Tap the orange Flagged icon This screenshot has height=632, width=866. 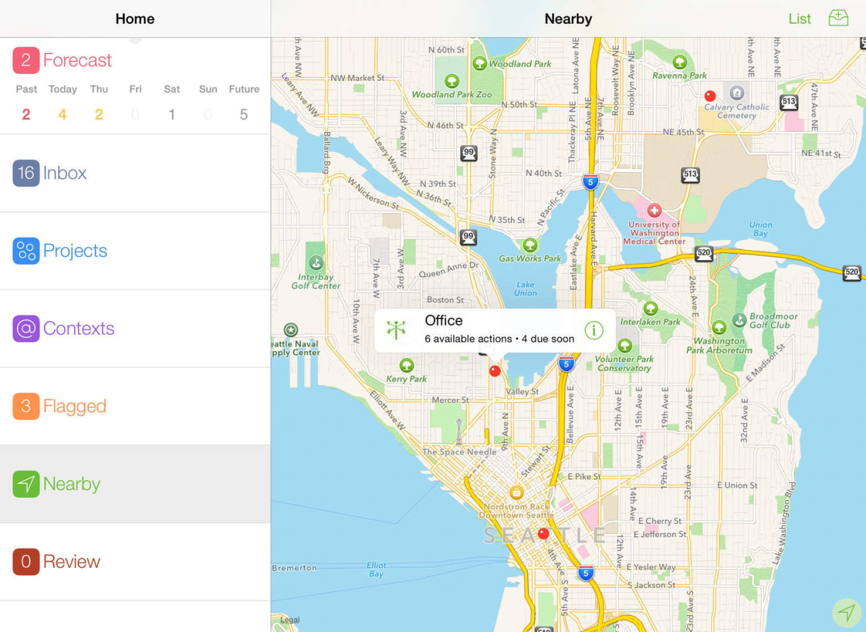click(x=26, y=406)
